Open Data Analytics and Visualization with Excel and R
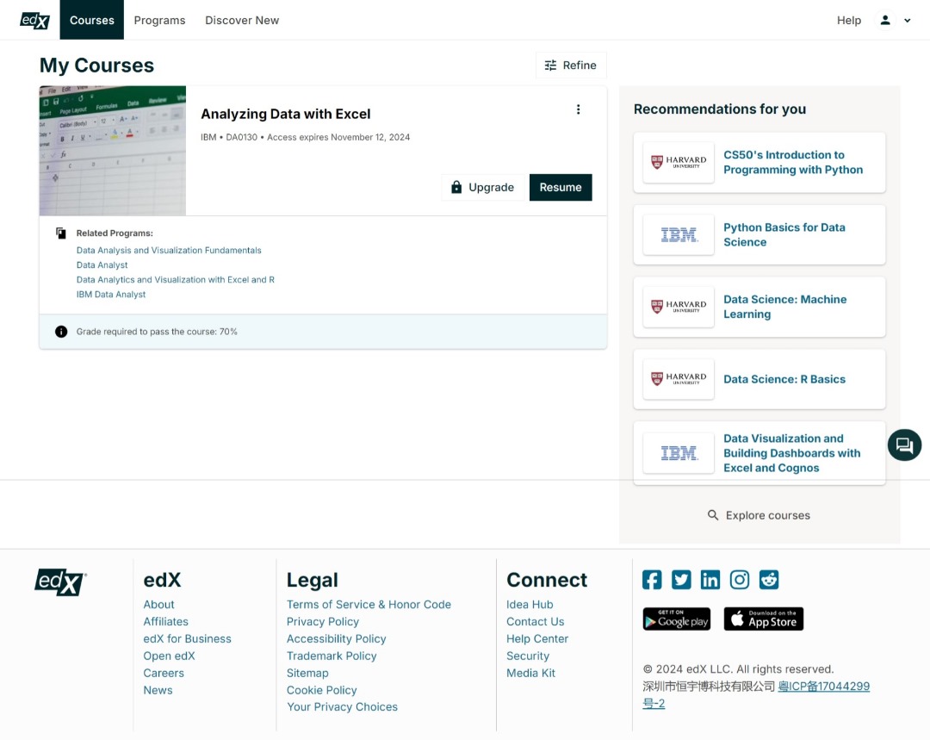Image resolution: width=930 pixels, height=740 pixels. pyautogui.click(x=176, y=279)
